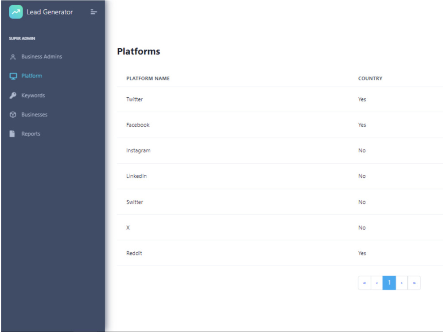This screenshot has width=443, height=332.
Task: Click the Platform monitor icon
Action: (13, 76)
